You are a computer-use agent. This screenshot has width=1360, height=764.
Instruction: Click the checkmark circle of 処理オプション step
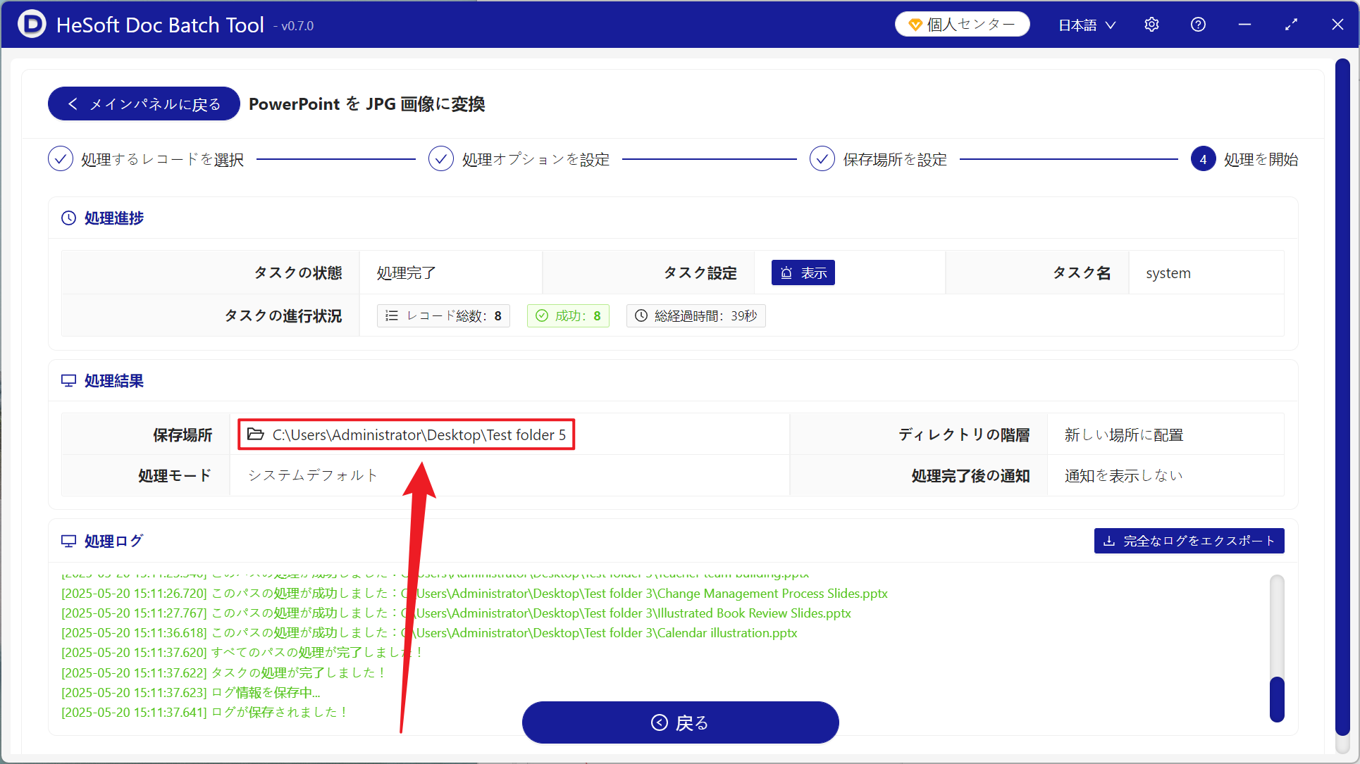[x=441, y=159]
